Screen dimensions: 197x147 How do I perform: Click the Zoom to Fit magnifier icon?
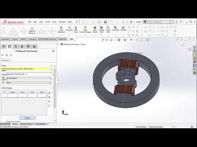coord(103,40)
